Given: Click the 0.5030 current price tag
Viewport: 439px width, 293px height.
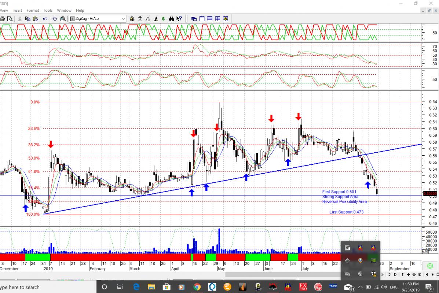Looking at the screenshot, I should (430, 193).
